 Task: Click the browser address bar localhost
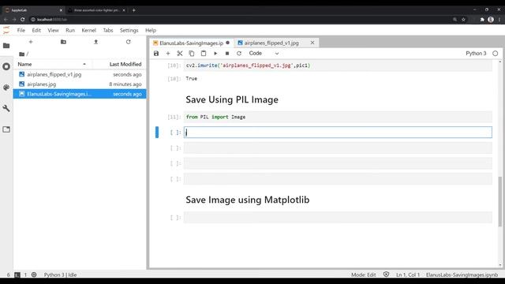click(51, 20)
